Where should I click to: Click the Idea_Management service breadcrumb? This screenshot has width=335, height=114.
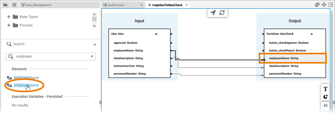click(x=38, y=5)
